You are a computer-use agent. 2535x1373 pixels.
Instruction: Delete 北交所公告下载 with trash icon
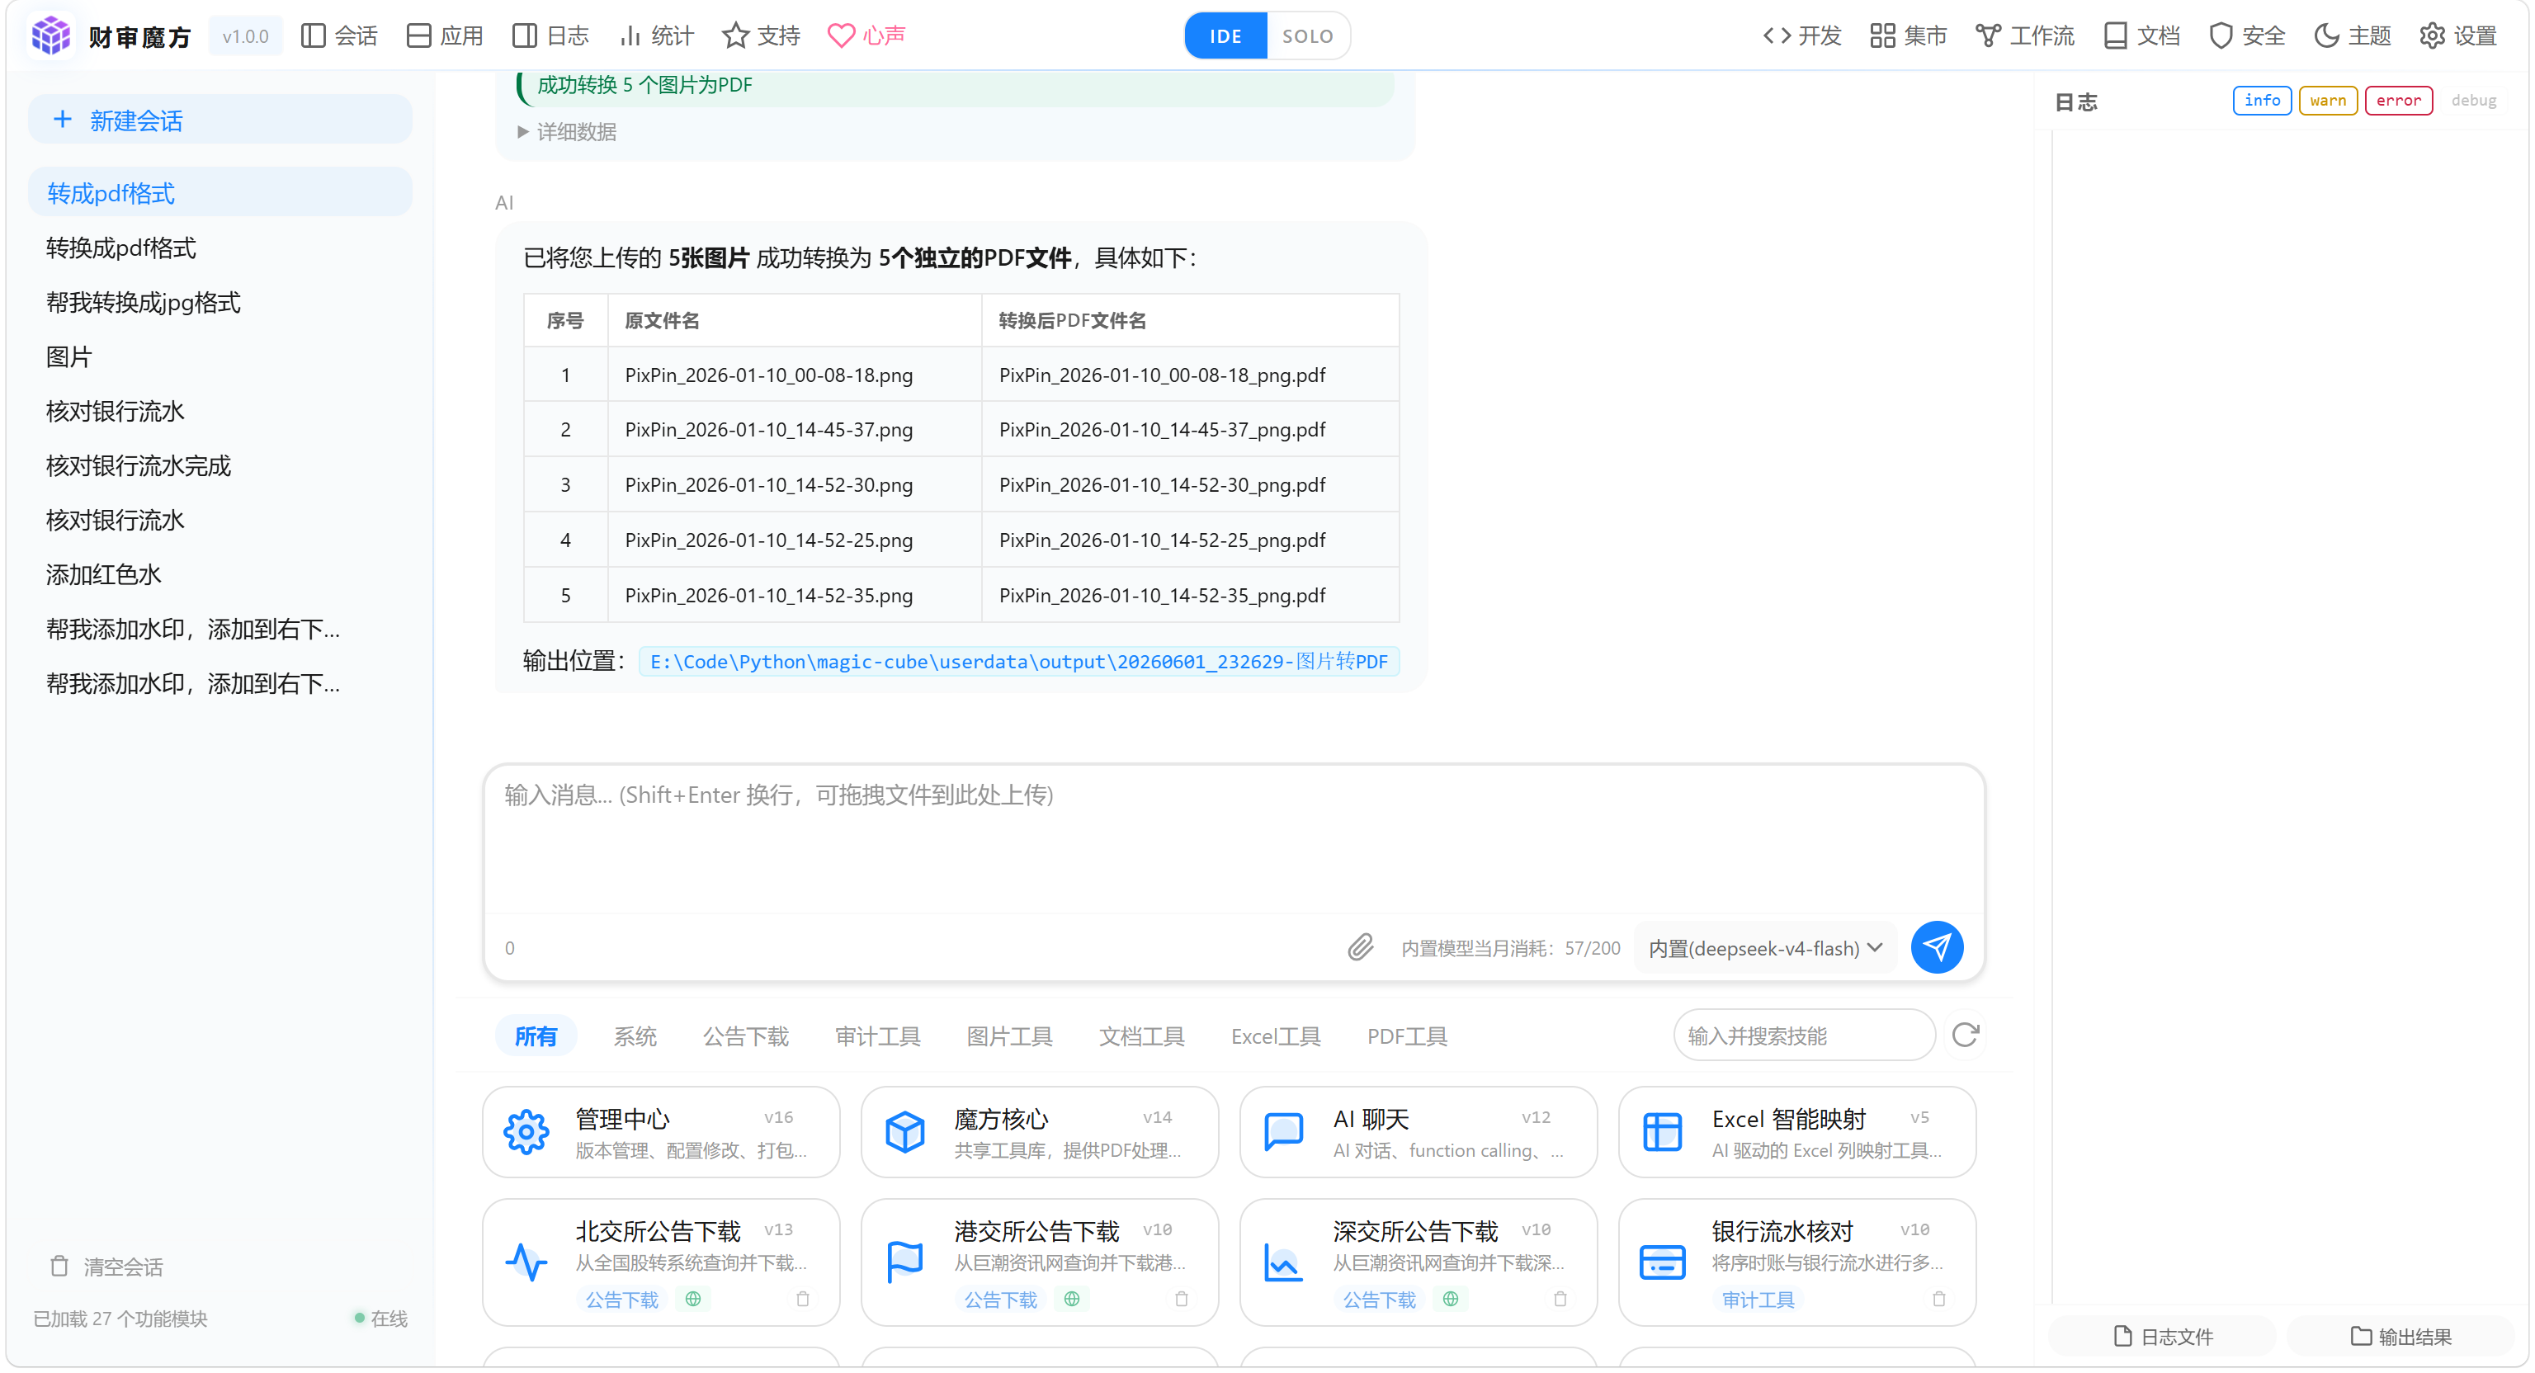pos(803,1300)
